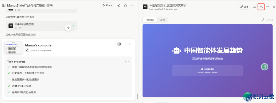
Task: Switch to the Code tab
Action: 162,20
